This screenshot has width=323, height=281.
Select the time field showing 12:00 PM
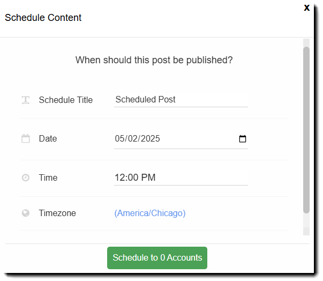181,178
